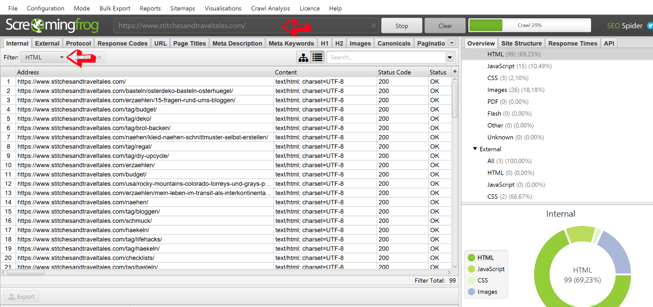653x307 pixels.
Task: Click the crawl progress bar
Action: 530,25
